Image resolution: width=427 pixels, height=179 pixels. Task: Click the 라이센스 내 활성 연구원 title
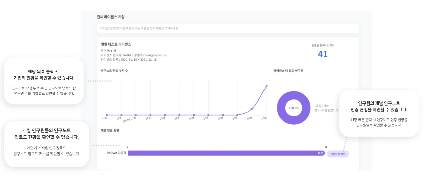(x=287, y=71)
